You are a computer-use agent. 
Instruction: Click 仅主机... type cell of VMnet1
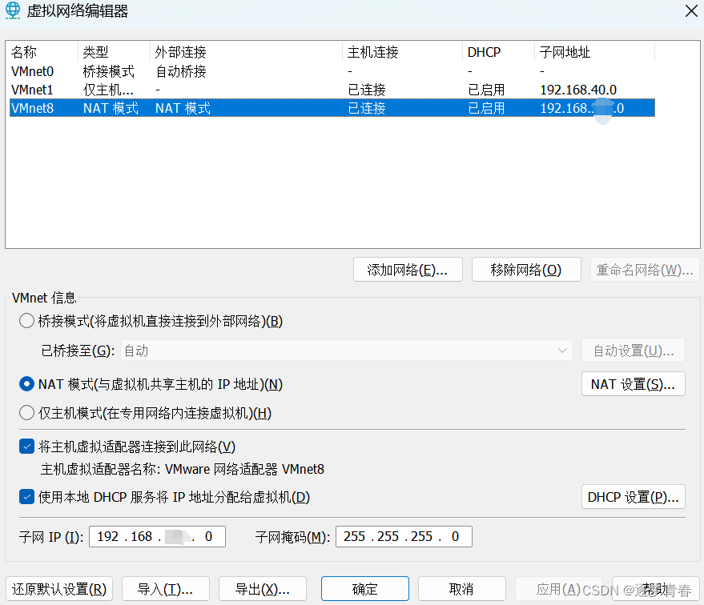coord(108,90)
